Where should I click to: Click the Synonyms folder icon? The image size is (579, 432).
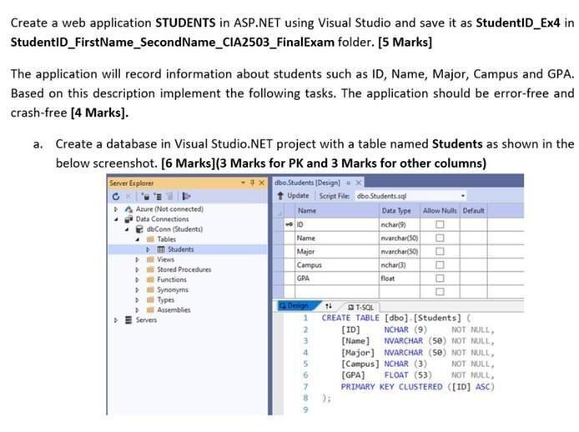(x=150, y=290)
